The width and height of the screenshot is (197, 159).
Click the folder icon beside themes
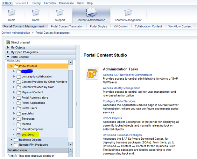click(x=19, y=124)
